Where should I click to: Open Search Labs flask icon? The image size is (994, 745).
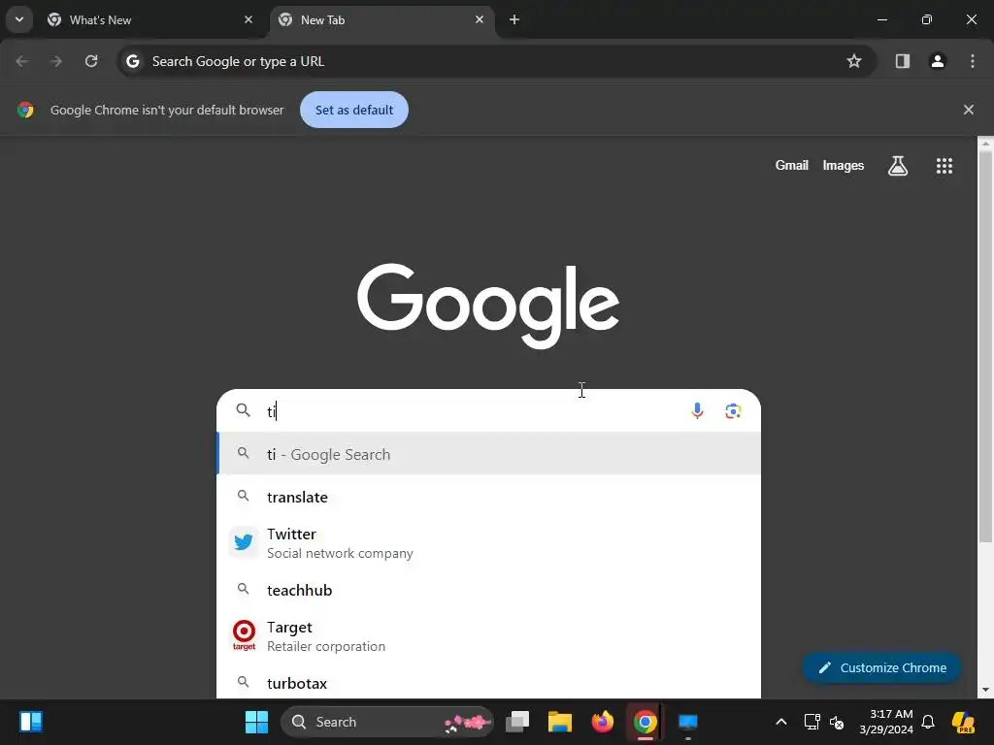(898, 166)
